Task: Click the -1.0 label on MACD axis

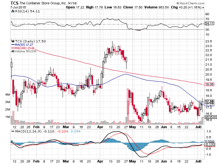Action: coord(208,154)
